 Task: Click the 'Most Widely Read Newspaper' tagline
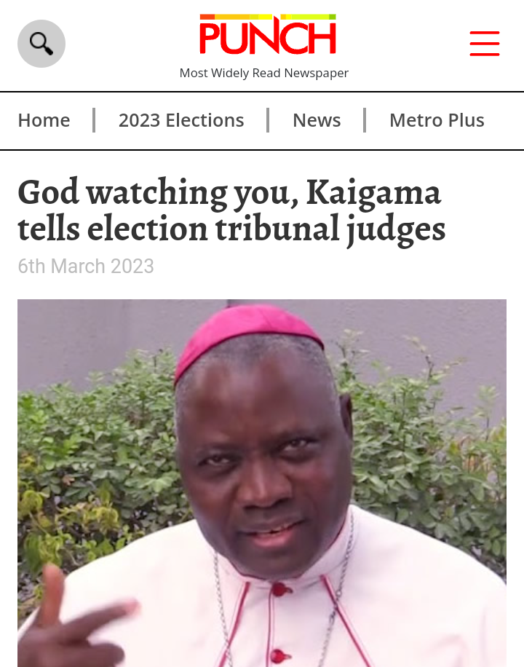tap(264, 73)
